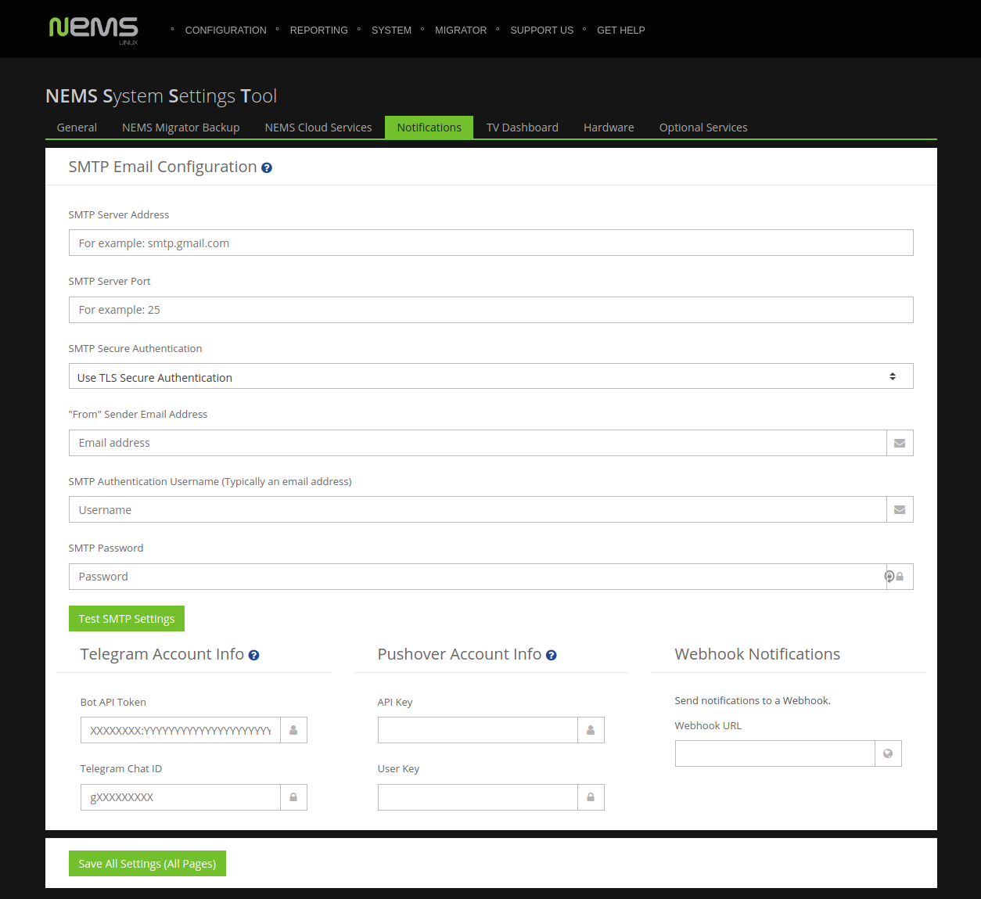Click envelope icon on Sender Email Address field
Screen dimensions: 981x899
[900, 444]
